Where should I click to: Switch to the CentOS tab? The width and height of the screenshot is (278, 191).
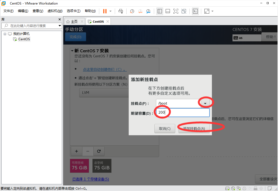[x=98, y=22]
